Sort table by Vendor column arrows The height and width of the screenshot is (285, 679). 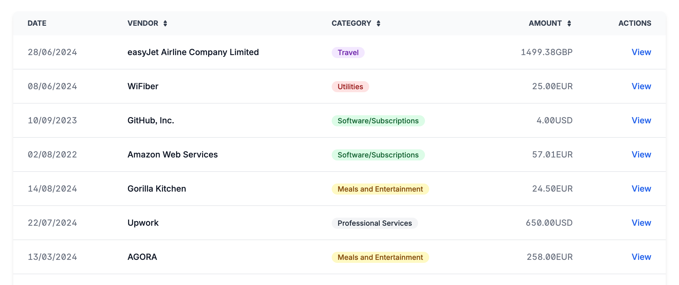click(165, 23)
